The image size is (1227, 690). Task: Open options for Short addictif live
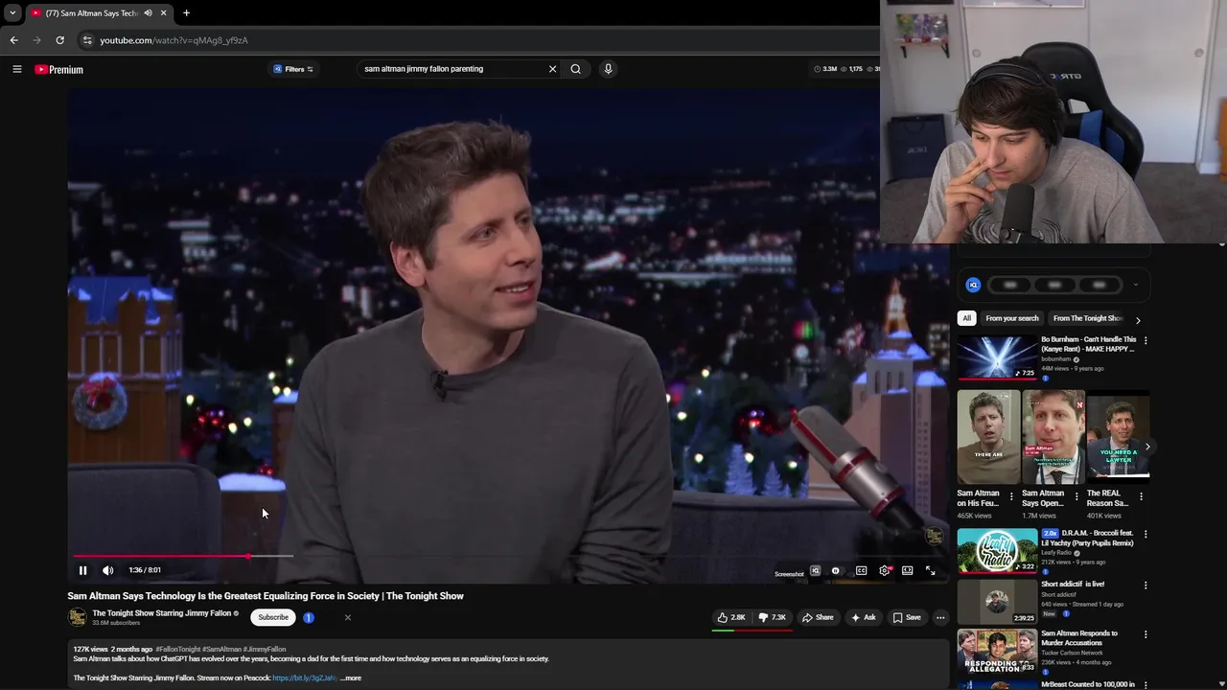(1145, 585)
